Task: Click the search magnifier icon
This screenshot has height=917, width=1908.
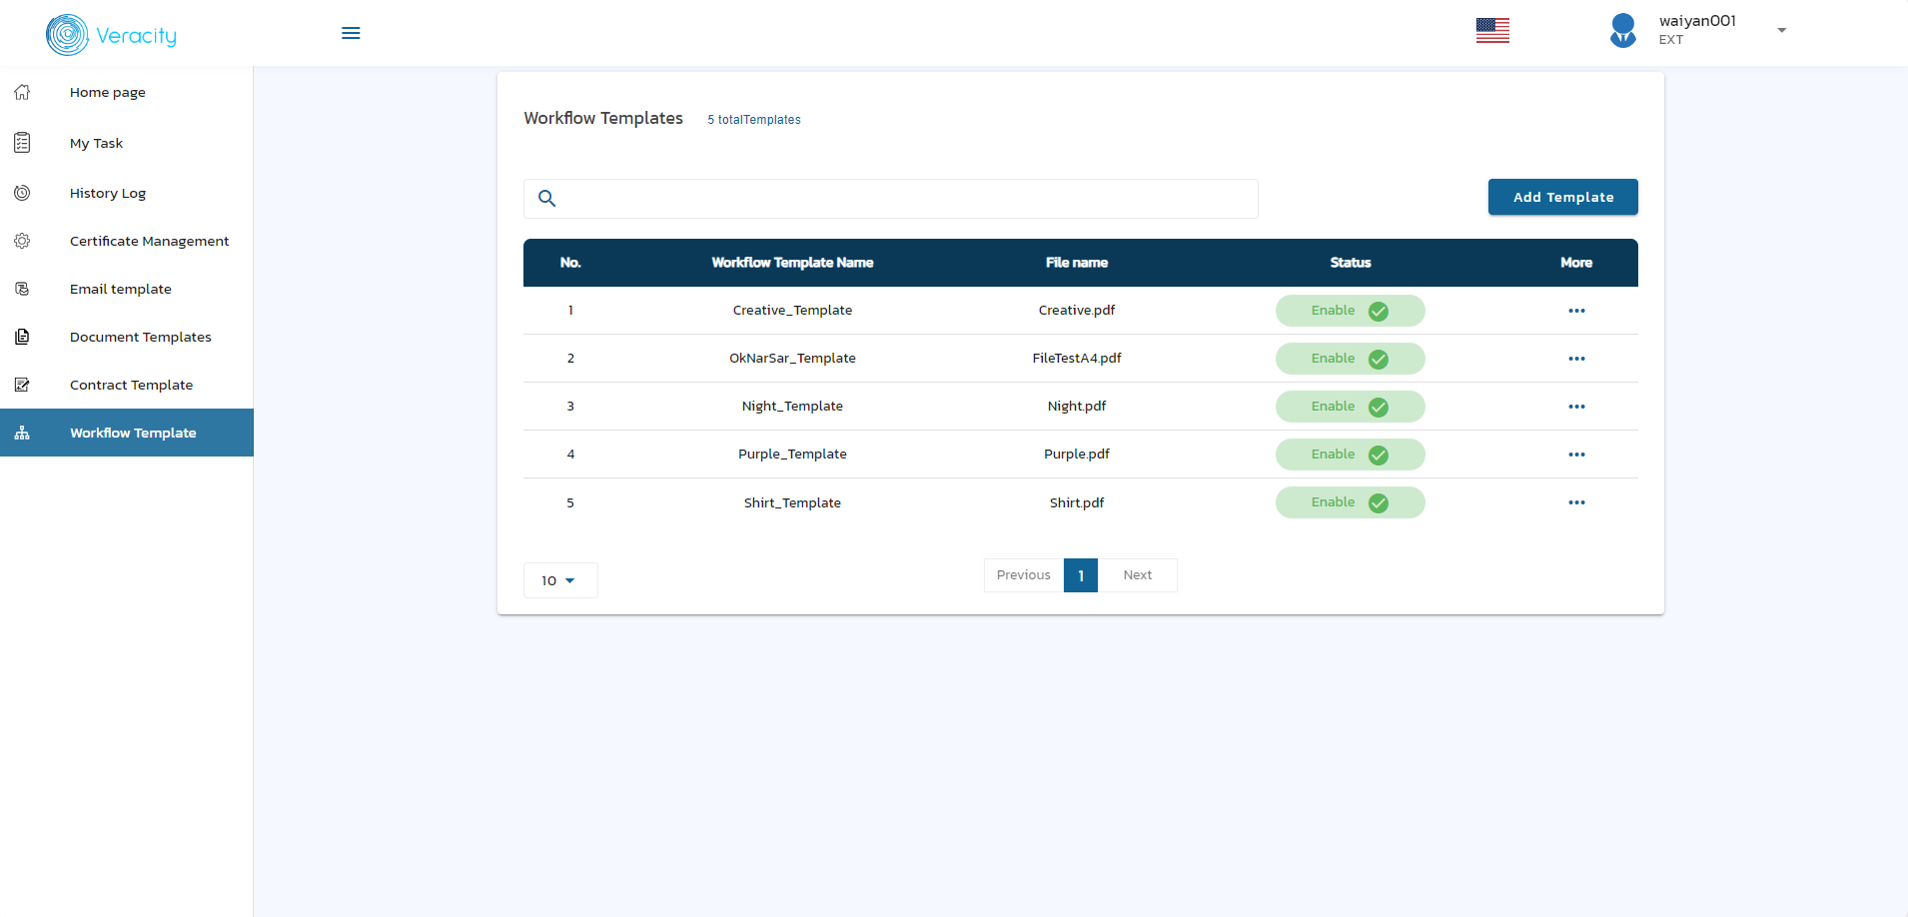Action: (x=546, y=198)
